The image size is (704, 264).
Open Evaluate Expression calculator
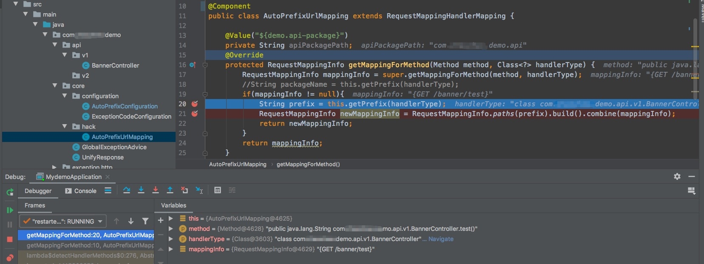(x=218, y=190)
